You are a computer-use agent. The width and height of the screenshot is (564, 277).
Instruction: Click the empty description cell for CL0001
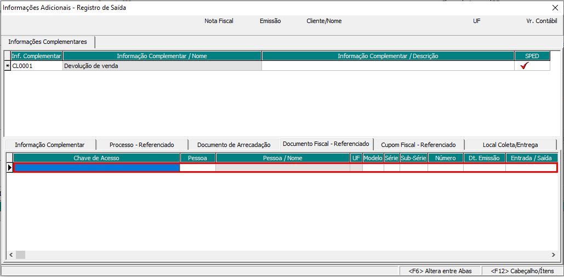click(x=388, y=66)
